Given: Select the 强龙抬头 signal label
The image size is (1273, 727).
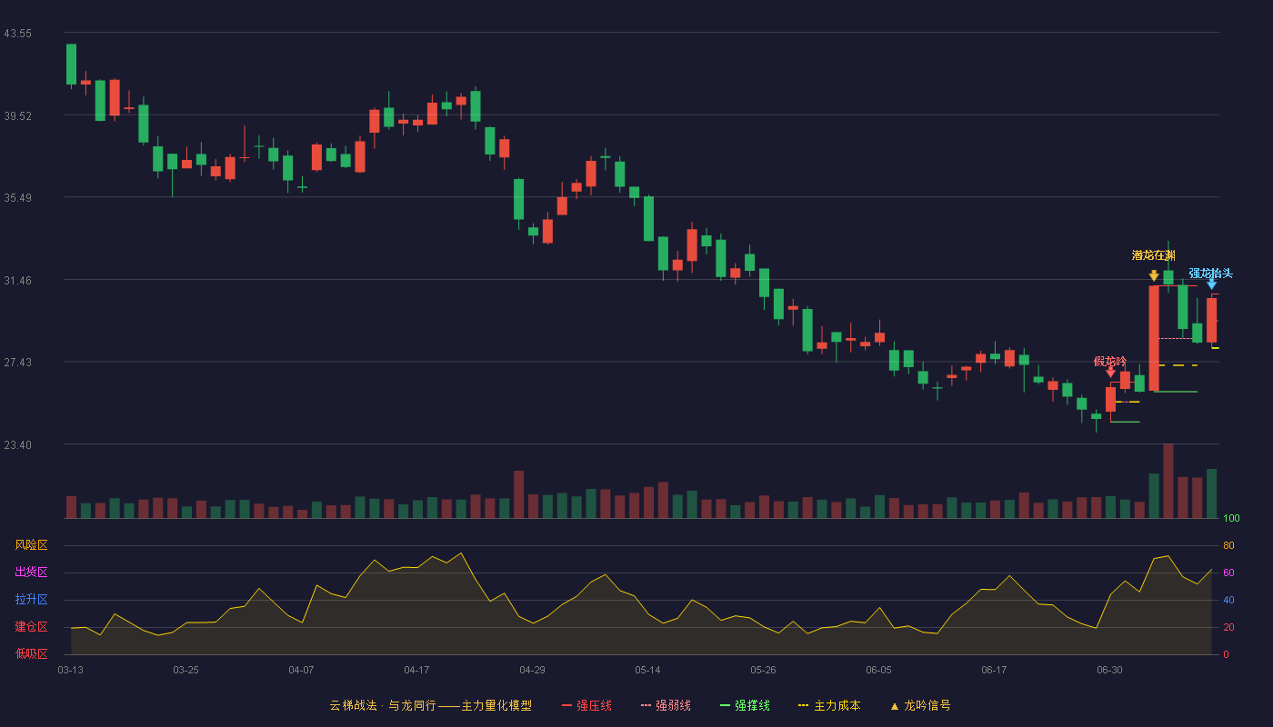Looking at the screenshot, I should click(x=1211, y=273).
